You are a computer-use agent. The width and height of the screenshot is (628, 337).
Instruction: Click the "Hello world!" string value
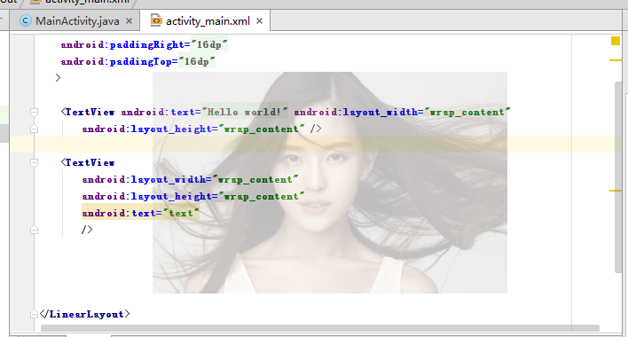pyautogui.click(x=245, y=112)
